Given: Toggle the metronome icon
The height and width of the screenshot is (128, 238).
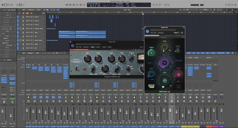Looking at the screenshot, I should coord(168,5).
